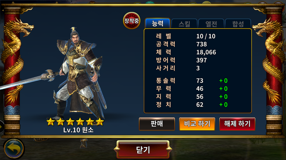Viewport: 286px width, 160px height.
Task: Tap the green +0 next to 통솔력
Action: (223, 81)
